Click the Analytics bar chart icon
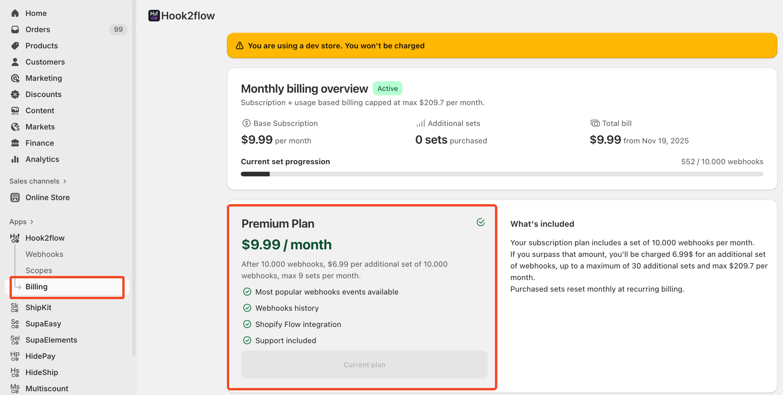 click(x=15, y=159)
